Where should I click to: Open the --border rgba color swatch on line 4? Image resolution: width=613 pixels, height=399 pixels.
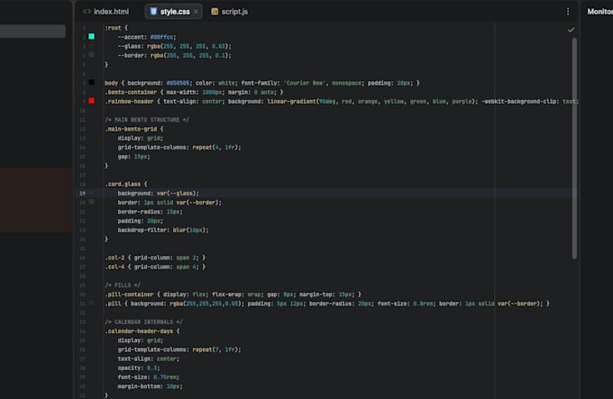pyautogui.click(x=91, y=55)
